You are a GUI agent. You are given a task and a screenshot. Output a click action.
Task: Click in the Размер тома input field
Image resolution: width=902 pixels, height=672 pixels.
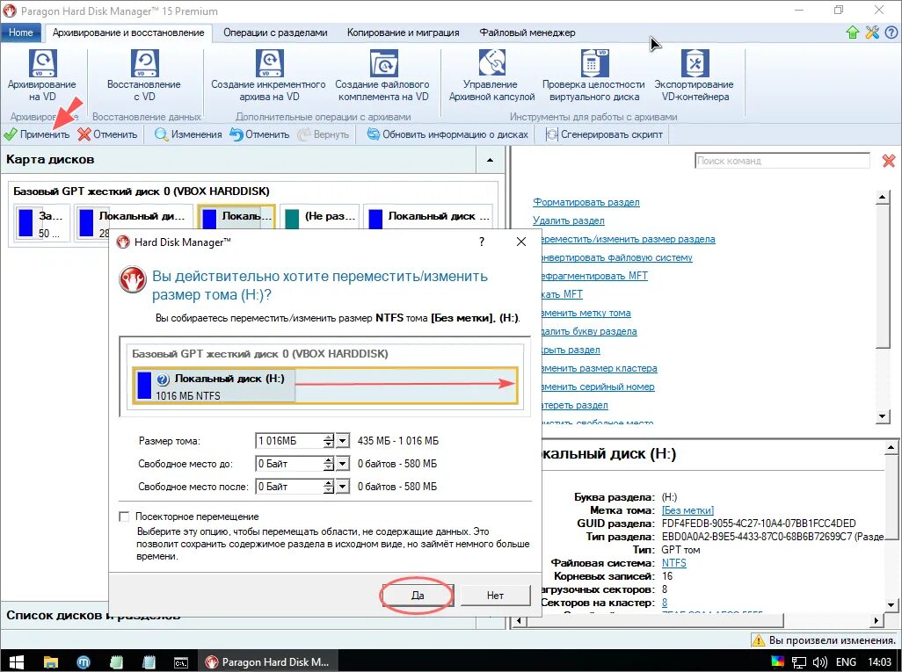[288, 441]
